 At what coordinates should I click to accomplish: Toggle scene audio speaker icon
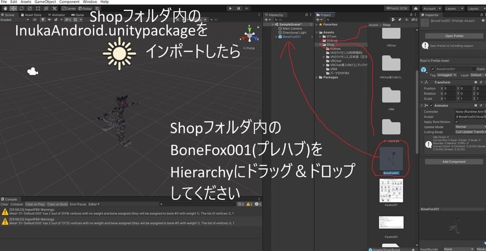click(x=49, y=19)
